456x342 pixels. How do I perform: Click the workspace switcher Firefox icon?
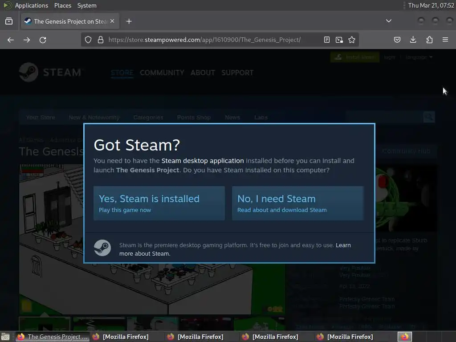(405, 337)
